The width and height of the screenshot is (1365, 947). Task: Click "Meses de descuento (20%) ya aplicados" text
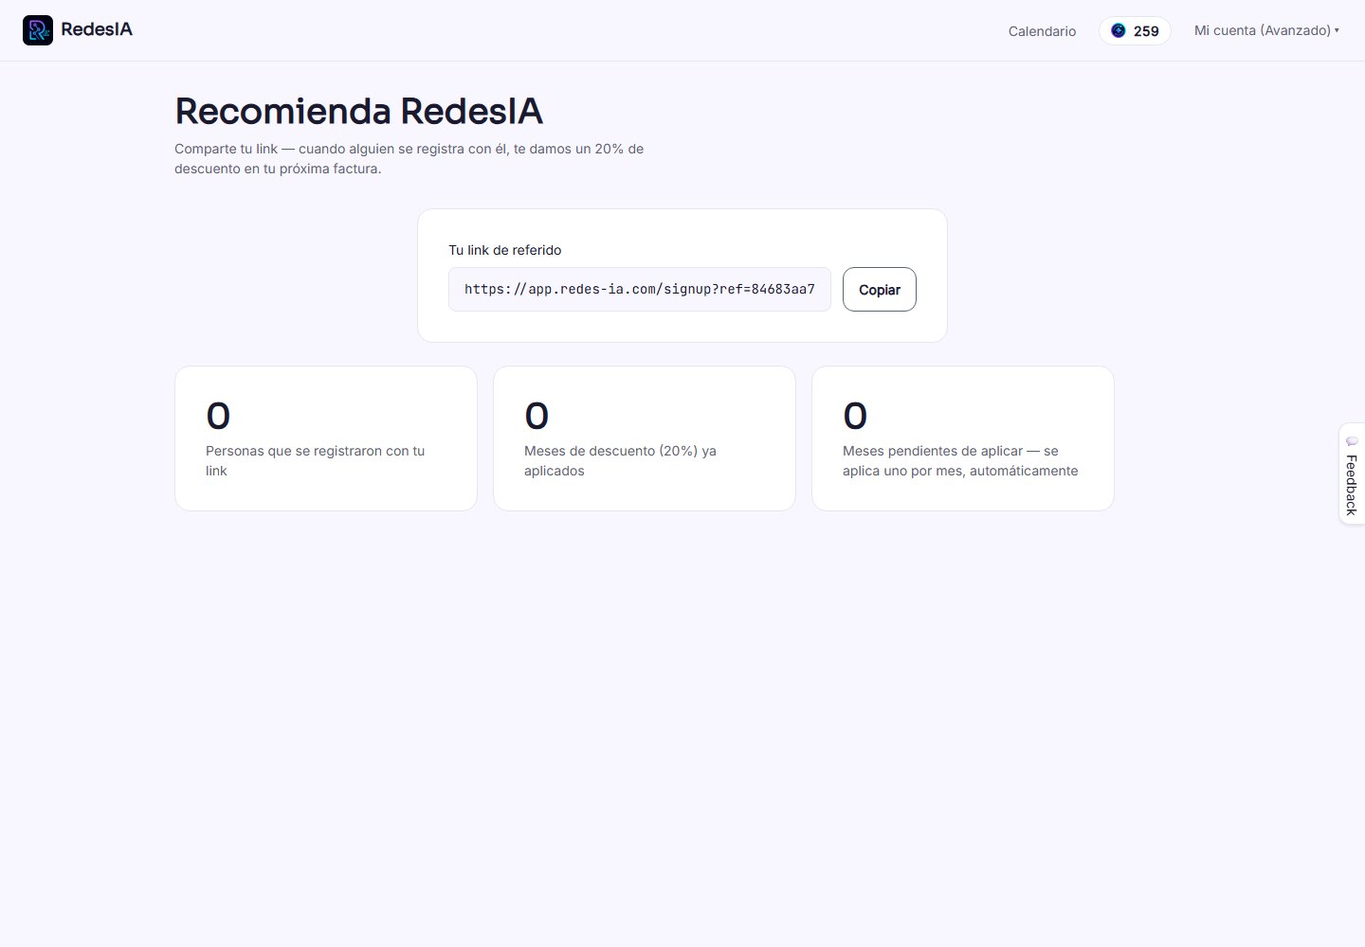click(620, 461)
